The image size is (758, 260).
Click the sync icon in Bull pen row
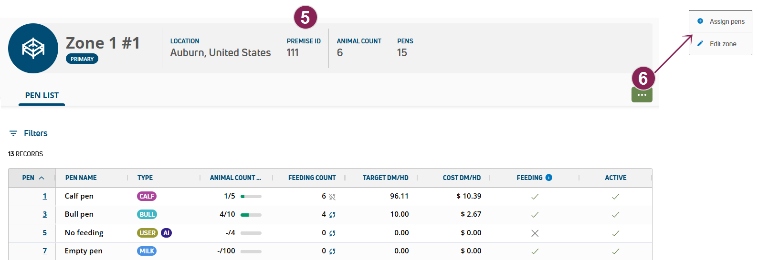(x=332, y=215)
